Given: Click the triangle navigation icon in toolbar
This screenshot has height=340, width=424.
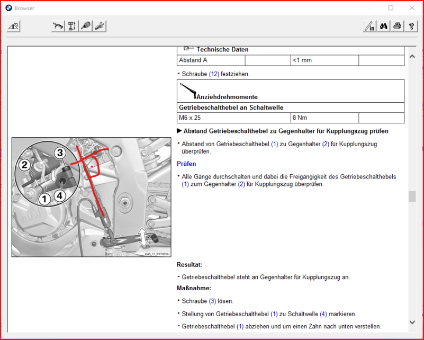Looking at the screenshot, I should pyautogui.click(x=14, y=26).
